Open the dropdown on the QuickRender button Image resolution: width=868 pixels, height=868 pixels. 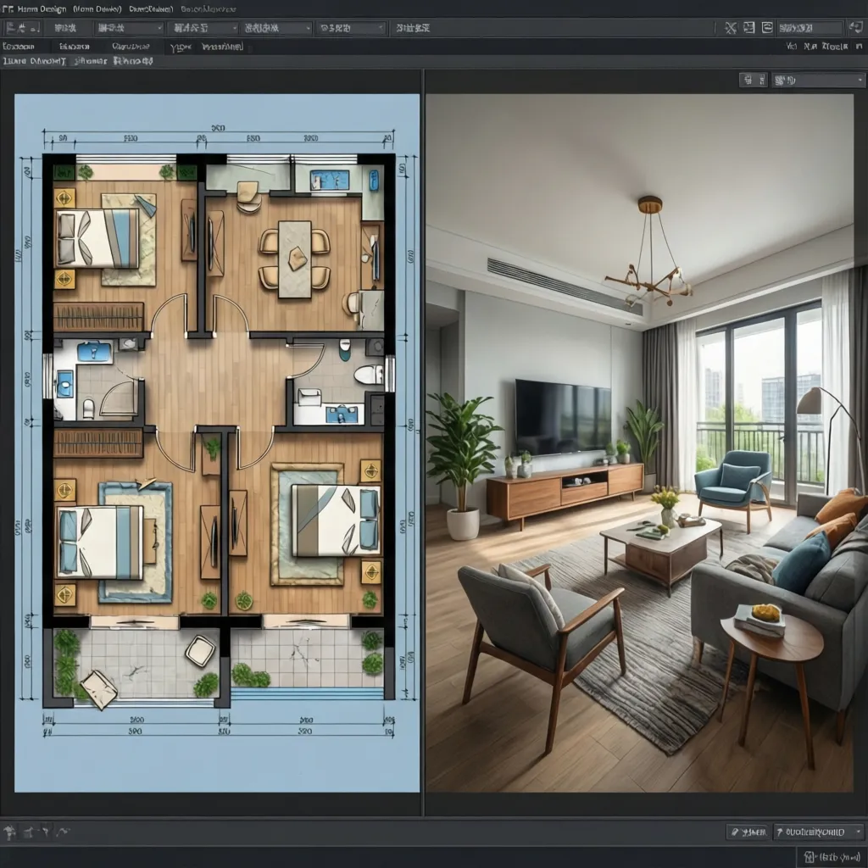point(857,831)
